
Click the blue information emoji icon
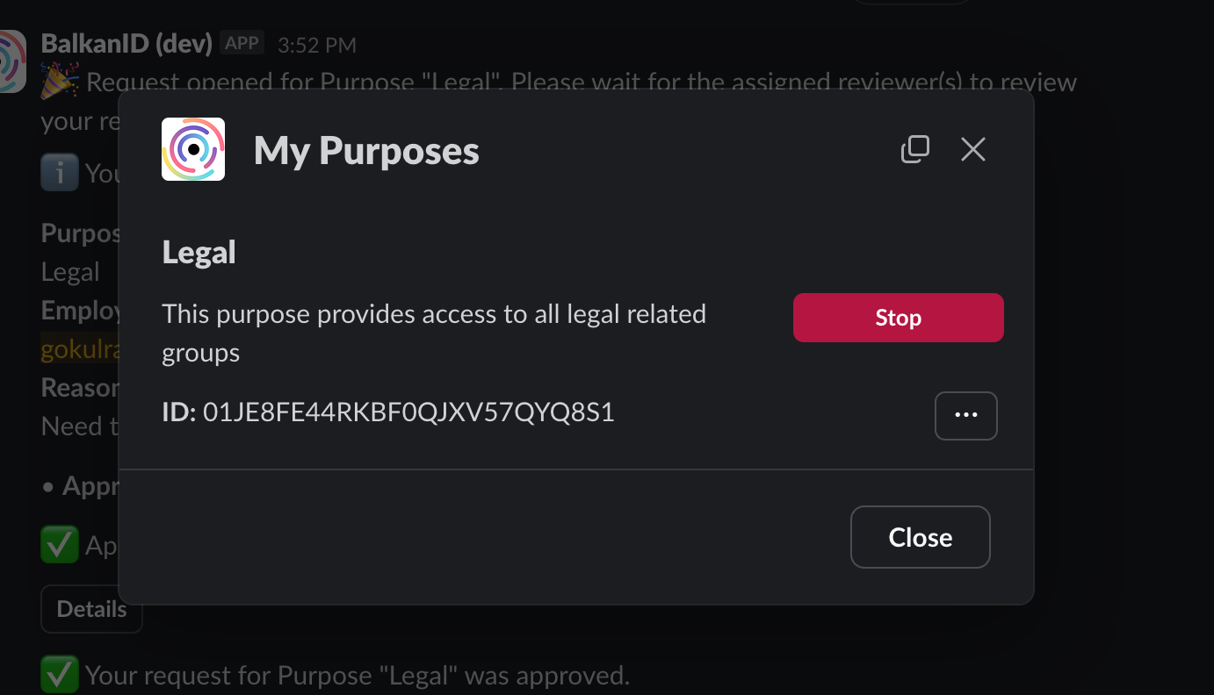(59, 173)
